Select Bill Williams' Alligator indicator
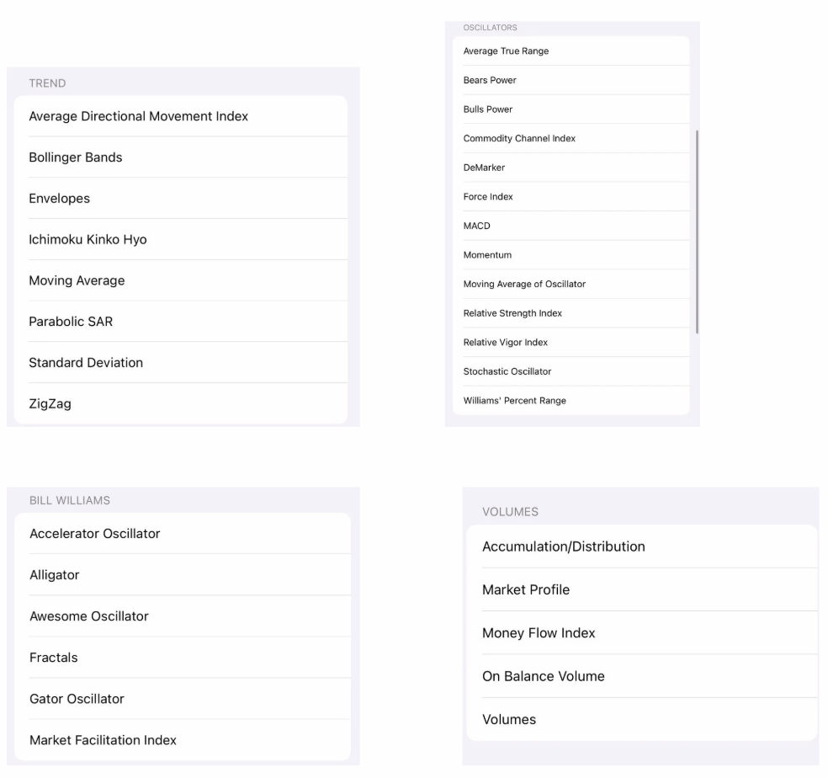 [x=55, y=575]
